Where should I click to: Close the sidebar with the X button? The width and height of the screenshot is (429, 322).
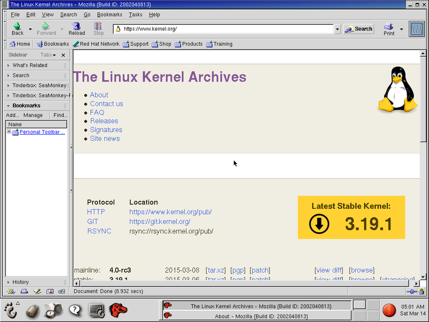coord(63,55)
